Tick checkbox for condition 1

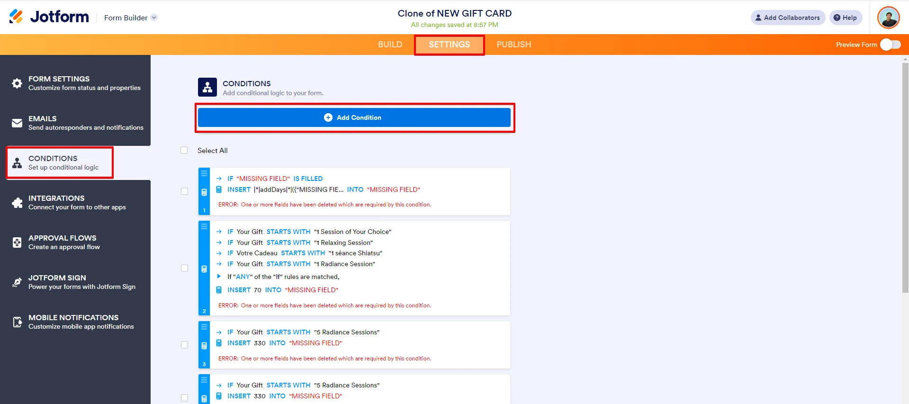(185, 191)
